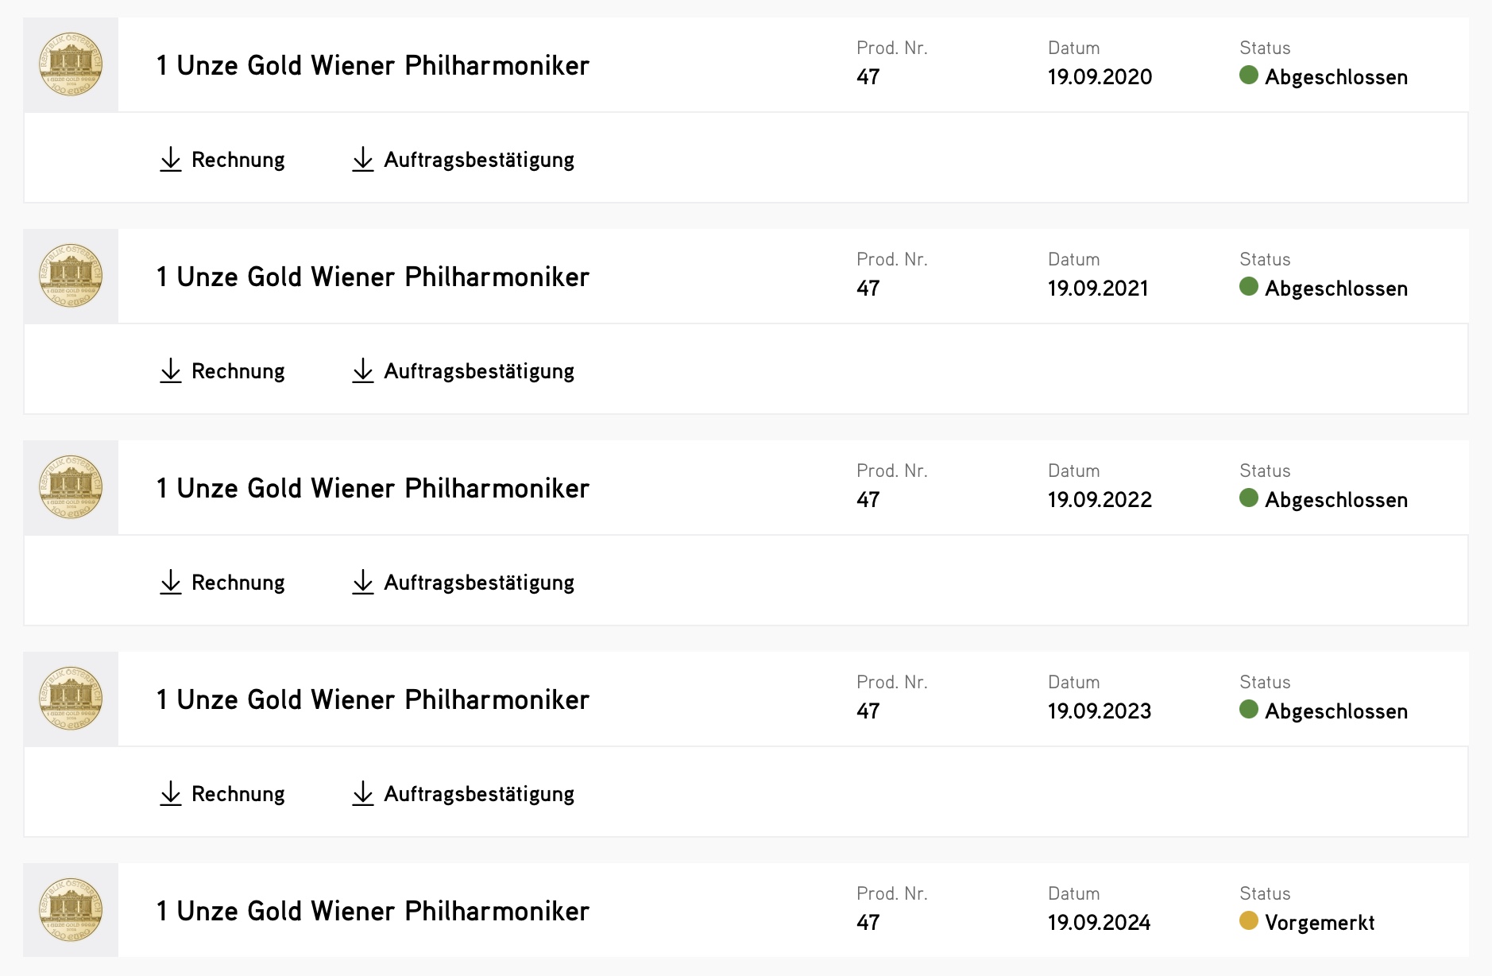Open Auftragsbestätigung link for 19.09.2023 order

pyautogui.click(x=478, y=794)
